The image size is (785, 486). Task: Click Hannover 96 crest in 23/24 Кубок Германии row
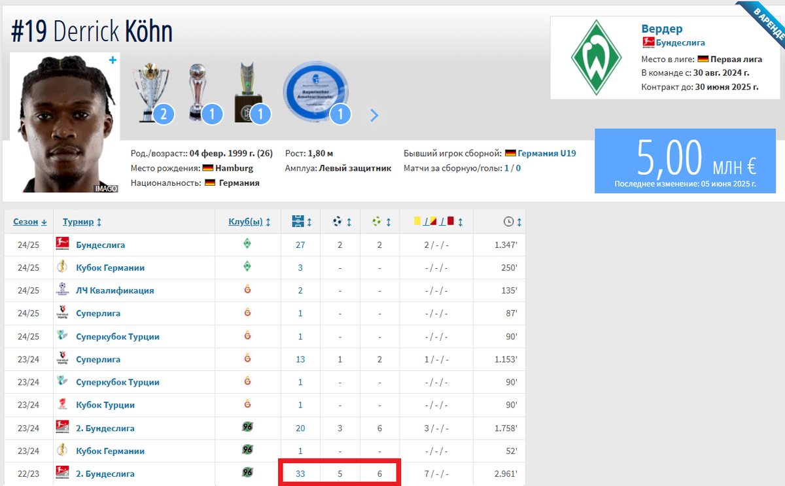[x=247, y=449]
